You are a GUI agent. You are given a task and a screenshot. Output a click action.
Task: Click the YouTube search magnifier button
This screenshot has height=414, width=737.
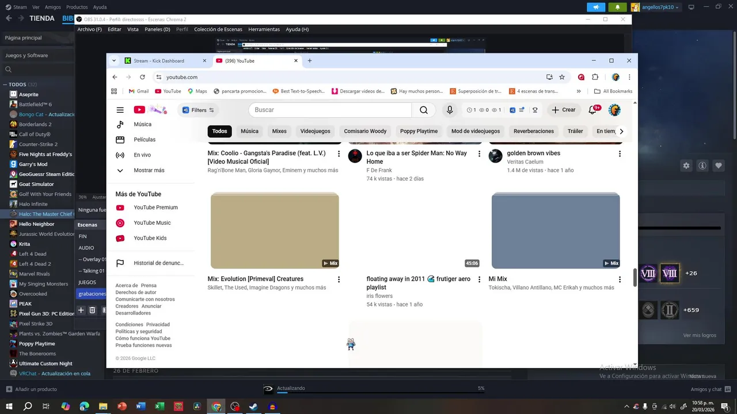(424, 110)
